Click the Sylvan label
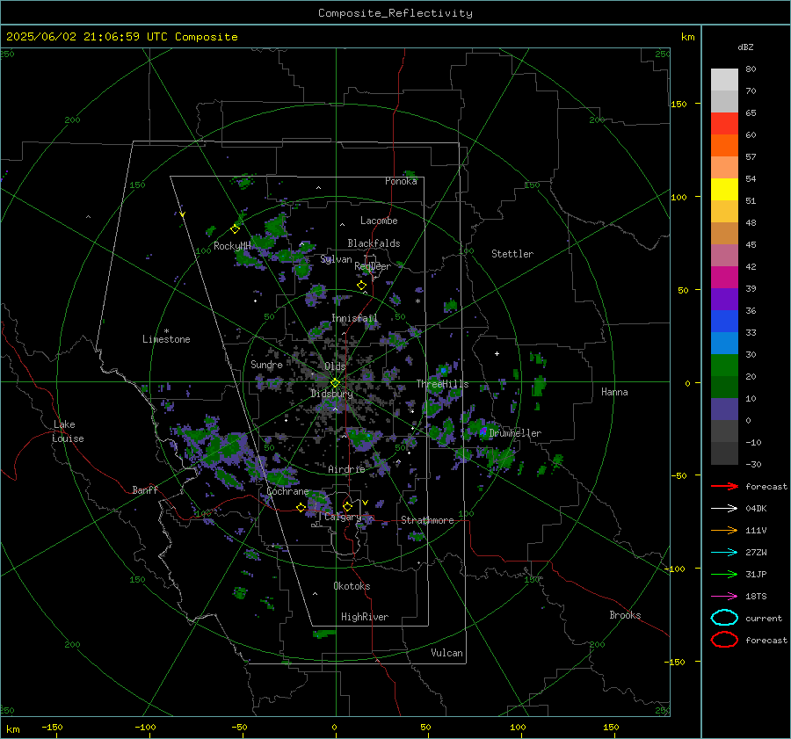791x739 pixels. click(336, 259)
